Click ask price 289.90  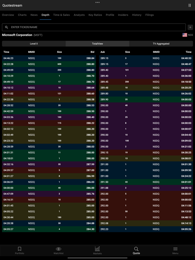[x=104, y=100]
